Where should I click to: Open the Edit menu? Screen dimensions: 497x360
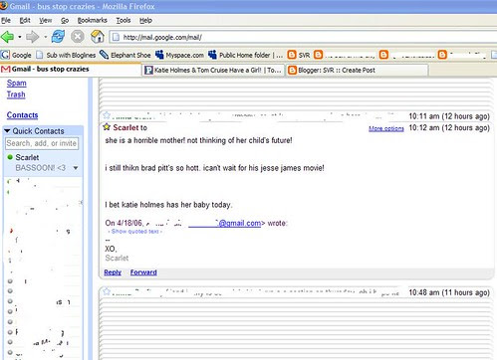(x=25, y=20)
